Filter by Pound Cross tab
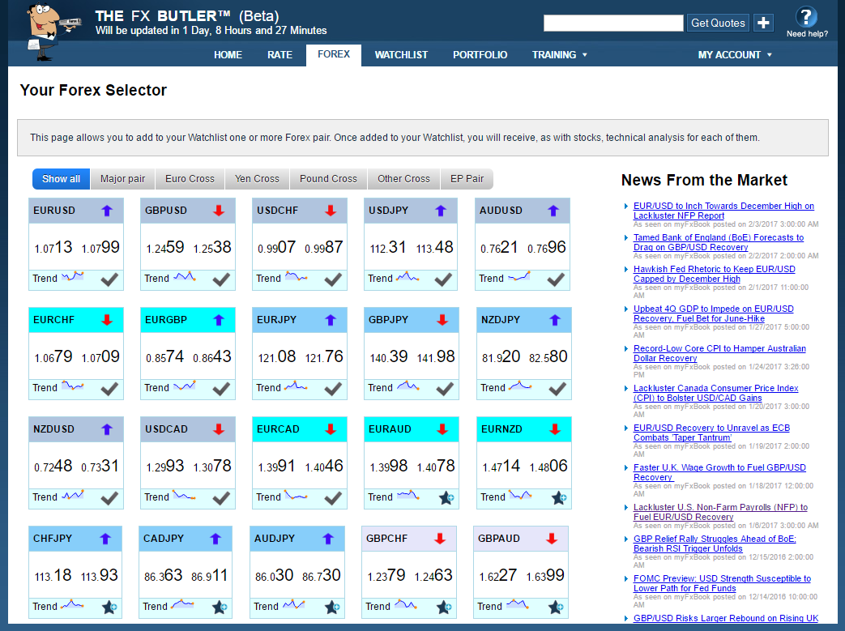Image resolution: width=845 pixels, height=631 pixels. (328, 179)
